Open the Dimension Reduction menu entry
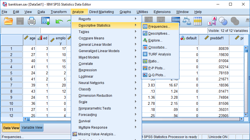This screenshot has height=140, width=250. pos(107,95)
